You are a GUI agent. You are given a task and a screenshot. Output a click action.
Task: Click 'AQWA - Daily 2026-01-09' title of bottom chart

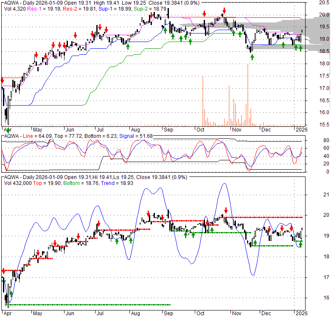click(34, 177)
